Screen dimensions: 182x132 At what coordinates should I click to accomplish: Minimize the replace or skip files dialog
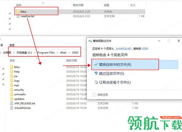pos(159,41)
